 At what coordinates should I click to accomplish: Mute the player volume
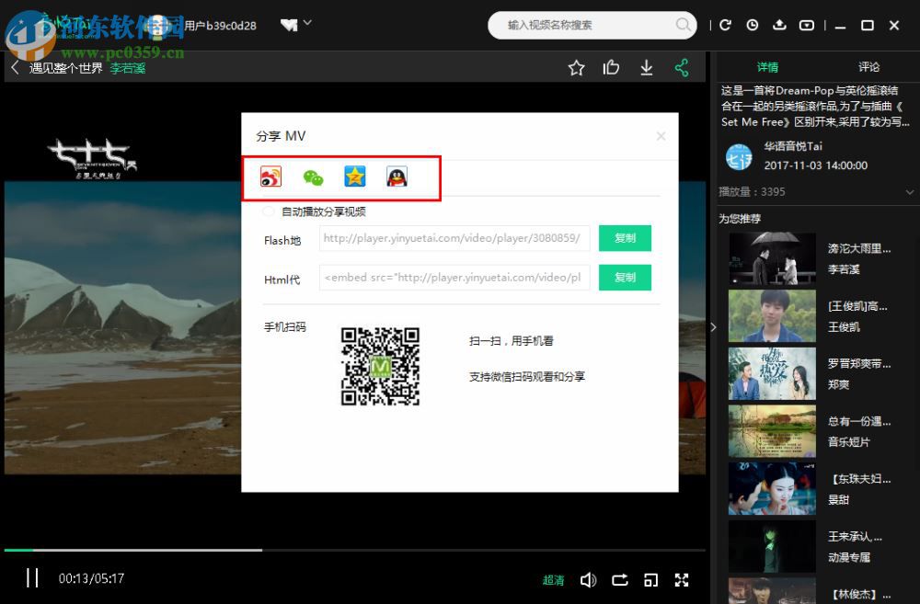589,579
